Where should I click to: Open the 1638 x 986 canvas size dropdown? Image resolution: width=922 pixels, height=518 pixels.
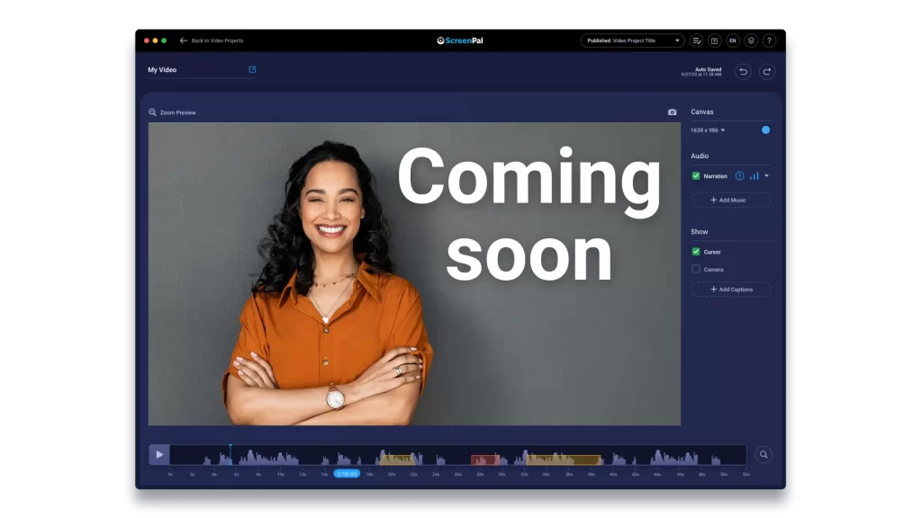point(708,130)
